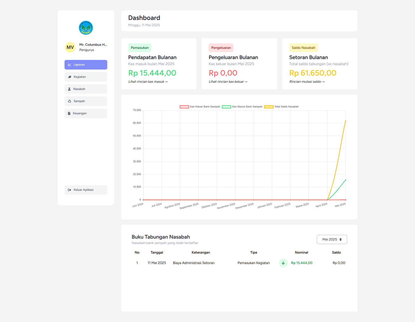Toggle Total Saldo Nasabah chart series
The image size is (415, 322).
[281, 107]
